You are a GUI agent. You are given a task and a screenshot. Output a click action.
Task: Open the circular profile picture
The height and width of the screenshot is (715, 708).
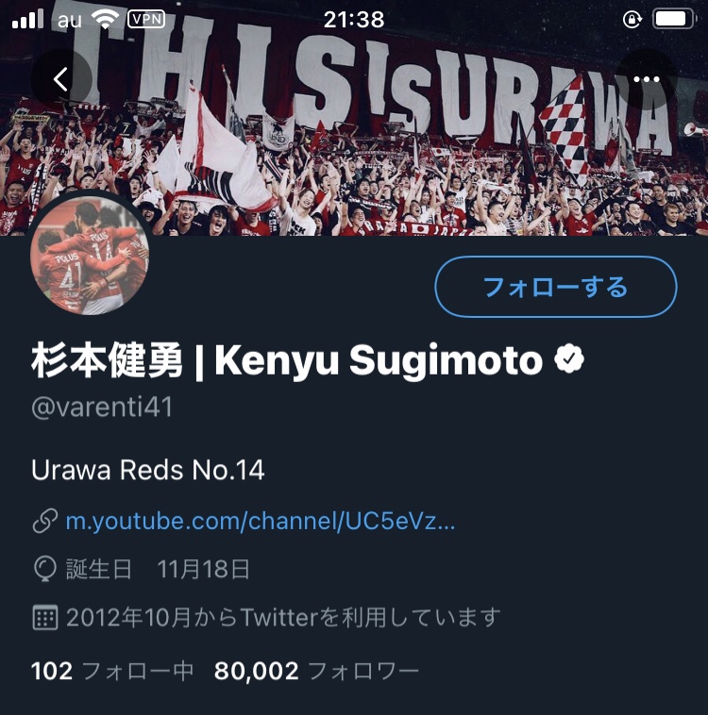pos(90,256)
